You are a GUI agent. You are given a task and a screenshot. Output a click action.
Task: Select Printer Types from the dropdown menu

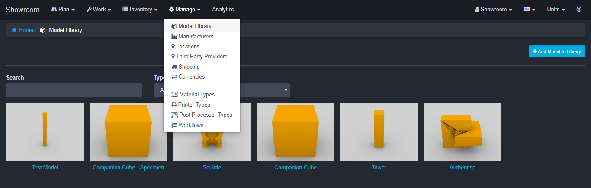[194, 105]
